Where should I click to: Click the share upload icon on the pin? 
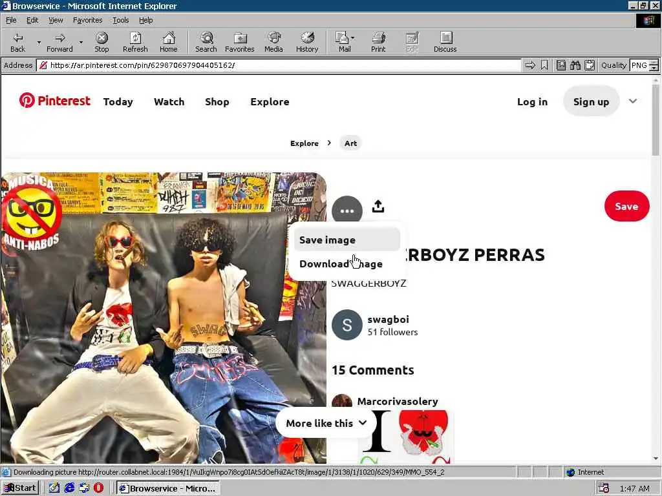[378, 206]
